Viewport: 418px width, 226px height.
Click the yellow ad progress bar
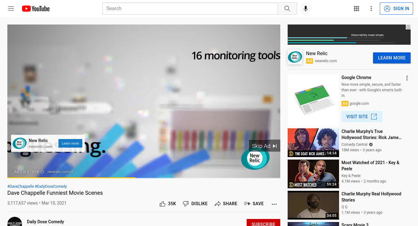pyautogui.click(x=71, y=177)
